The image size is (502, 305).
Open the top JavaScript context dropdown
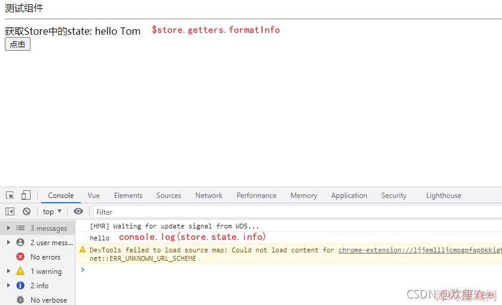[x=52, y=212]
